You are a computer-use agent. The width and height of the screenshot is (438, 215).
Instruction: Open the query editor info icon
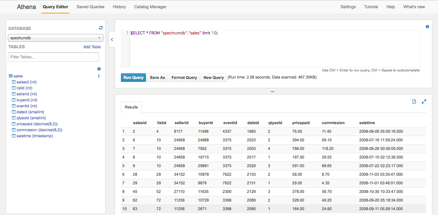(x=428, y=27)
